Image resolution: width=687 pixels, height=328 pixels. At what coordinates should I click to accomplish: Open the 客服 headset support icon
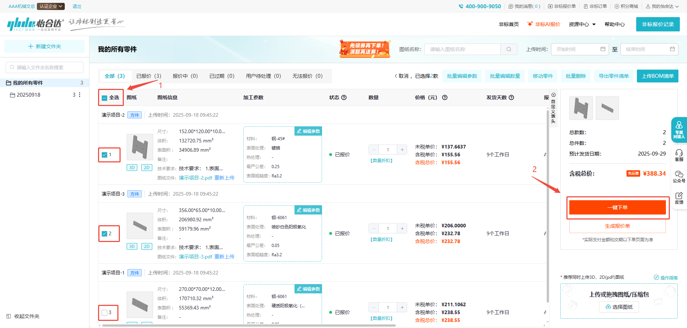point(679,155)
